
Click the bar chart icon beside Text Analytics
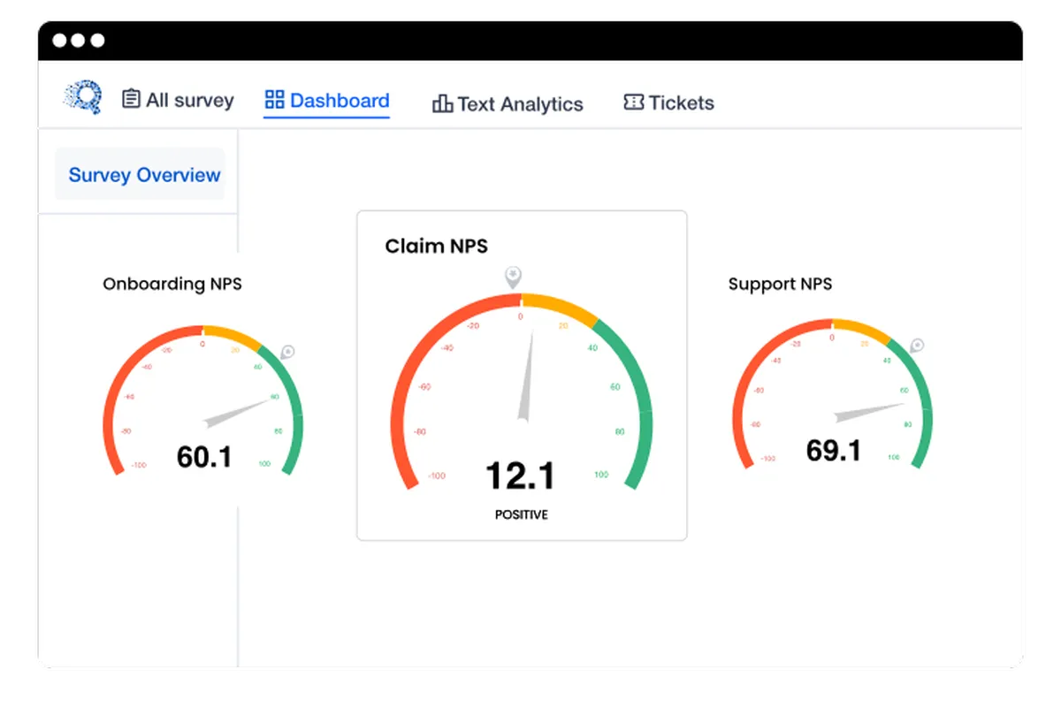(x=442, y=104)
